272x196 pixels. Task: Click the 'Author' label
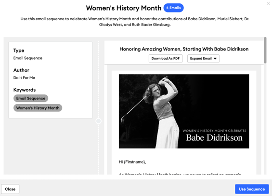[21, 70]
